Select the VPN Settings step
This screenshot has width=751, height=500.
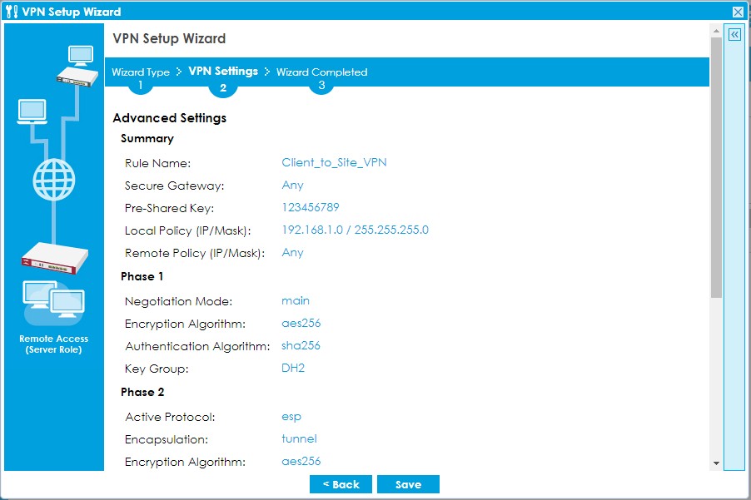[223, 72]
